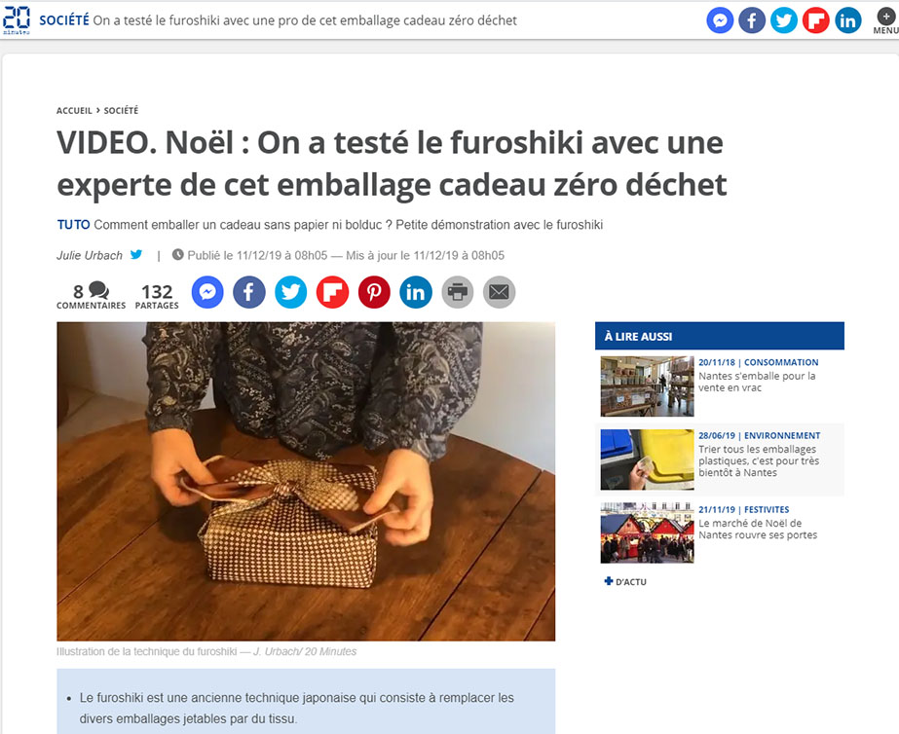Open 'Nantes s'emballe pour la vente en vrac'

pyautogui.click(x=757, y=382)
